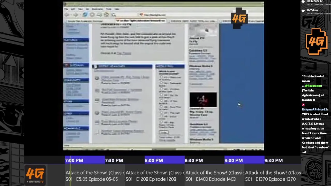
Task: Switch to the third browser tab
Action: coord(193,21)
